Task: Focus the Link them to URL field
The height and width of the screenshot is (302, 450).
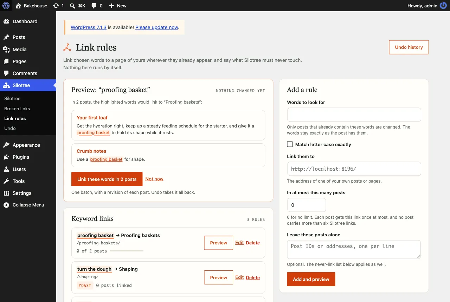Action: click(354, 169)
